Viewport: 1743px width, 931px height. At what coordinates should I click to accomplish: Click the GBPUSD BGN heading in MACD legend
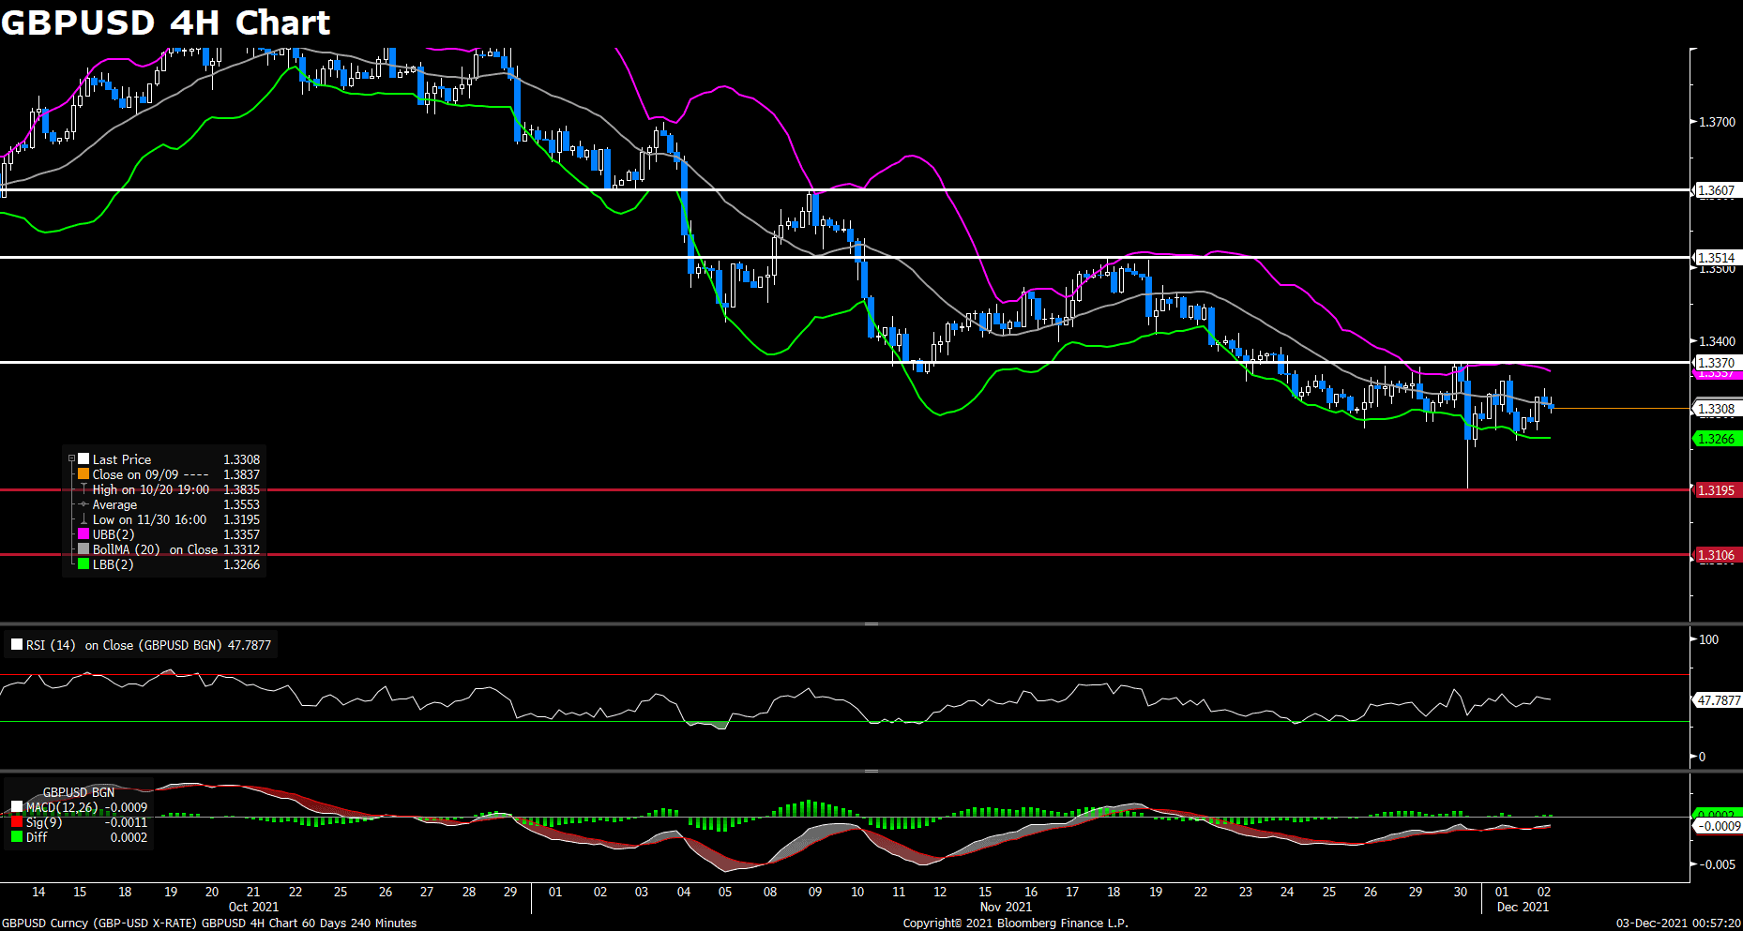(79, 792)
